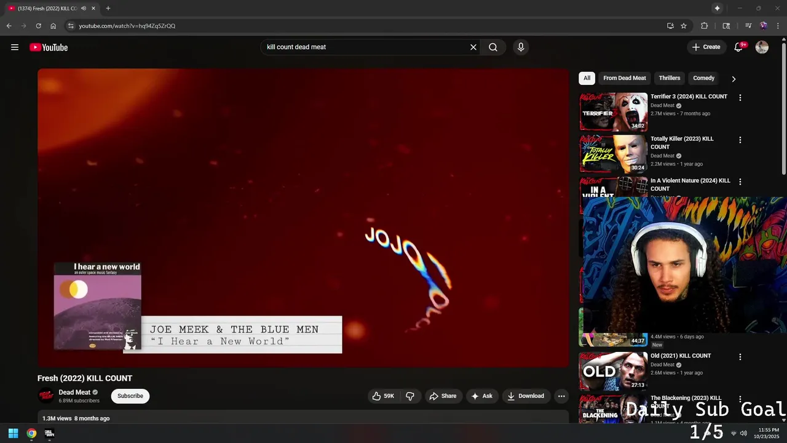Select the Thrillers filter chip
The width and height of the screenshot is (787, 443).
pyautogui.click(x=670, y=78)
